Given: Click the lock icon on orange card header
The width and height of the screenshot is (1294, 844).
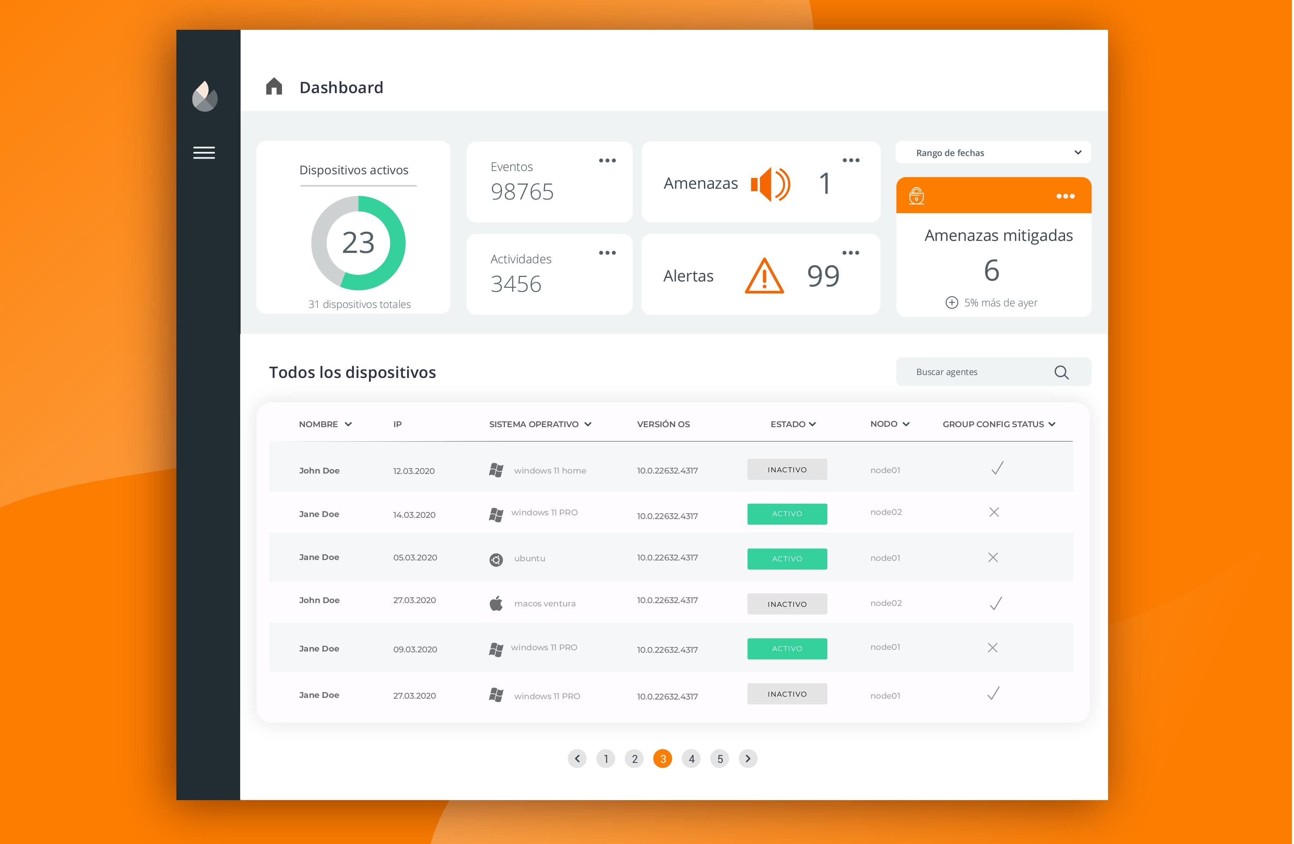Looking at the screenshot, I should (x=917, y=196).
